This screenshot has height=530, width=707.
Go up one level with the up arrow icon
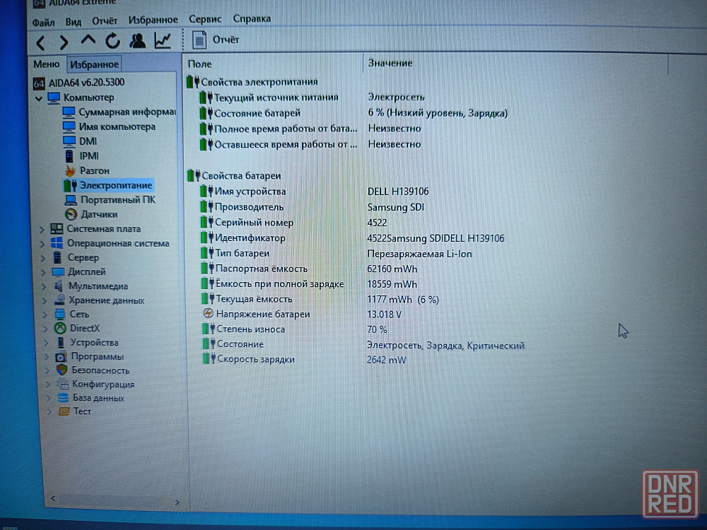tap(88, 41)
